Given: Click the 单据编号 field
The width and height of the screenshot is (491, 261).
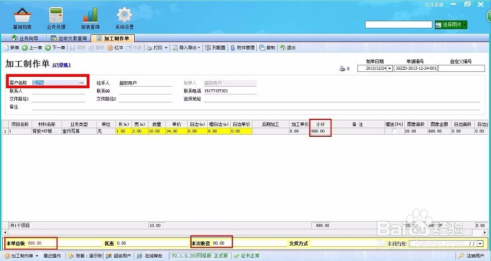Looking at the screenshot, I should click(416, 69).
